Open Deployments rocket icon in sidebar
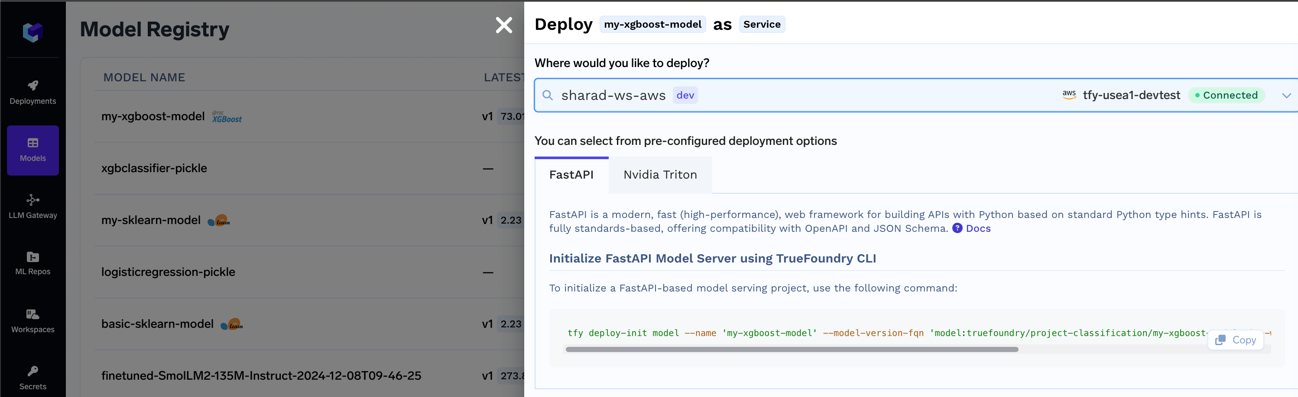Screen dimensions: 1298x397 [x=33, y=86]
